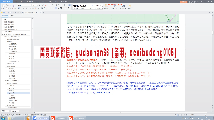Toggle Justify alignment button
The image size is (214, 120).
point(56,8)
